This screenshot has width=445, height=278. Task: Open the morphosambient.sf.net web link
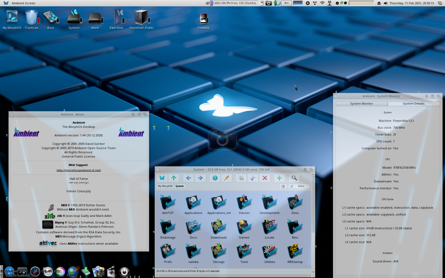[x=79, y=170]
